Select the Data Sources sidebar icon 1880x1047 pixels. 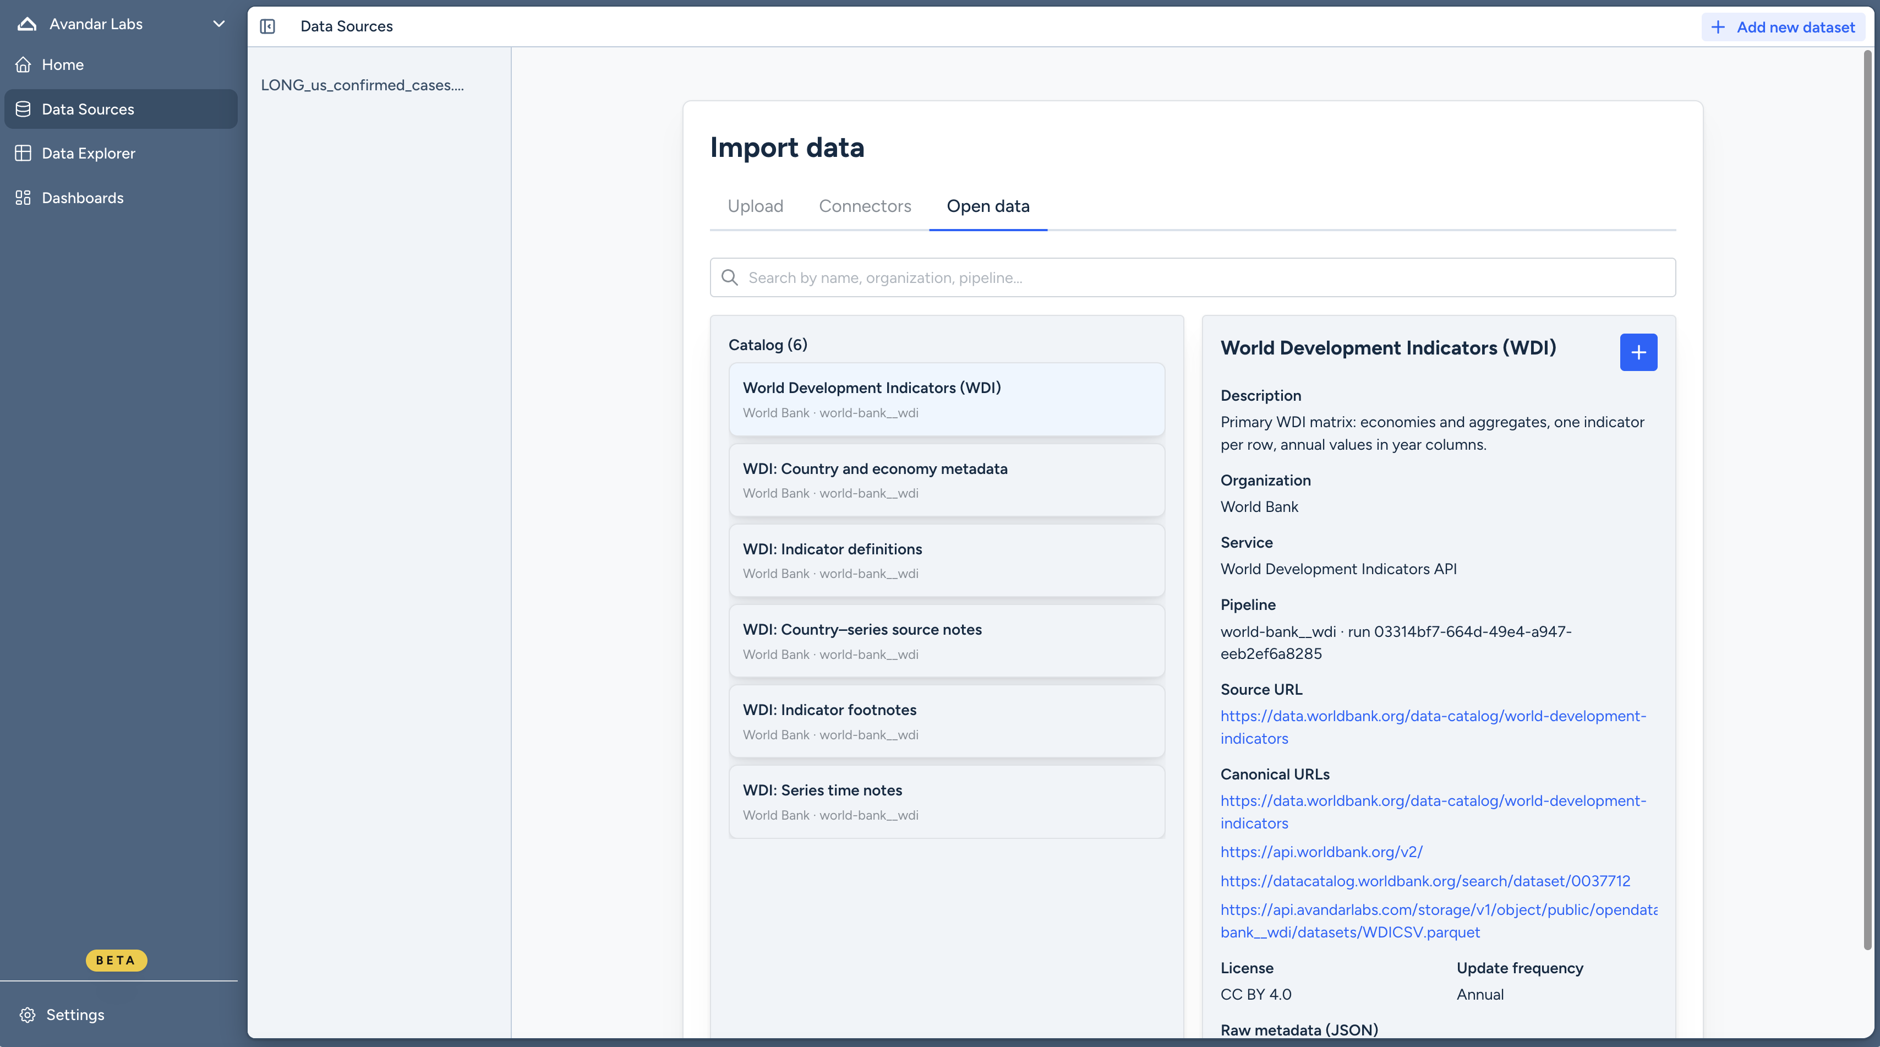pos(23,109)
